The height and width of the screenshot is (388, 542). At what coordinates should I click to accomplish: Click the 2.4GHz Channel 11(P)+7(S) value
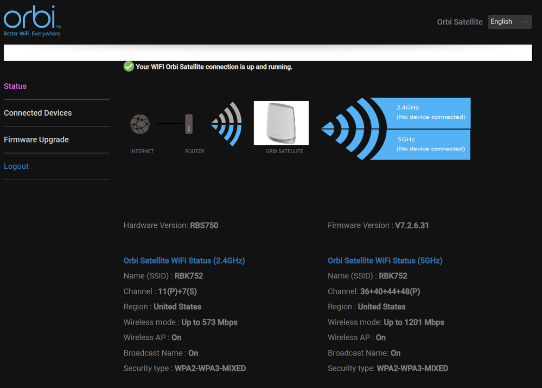coord(177,291)
